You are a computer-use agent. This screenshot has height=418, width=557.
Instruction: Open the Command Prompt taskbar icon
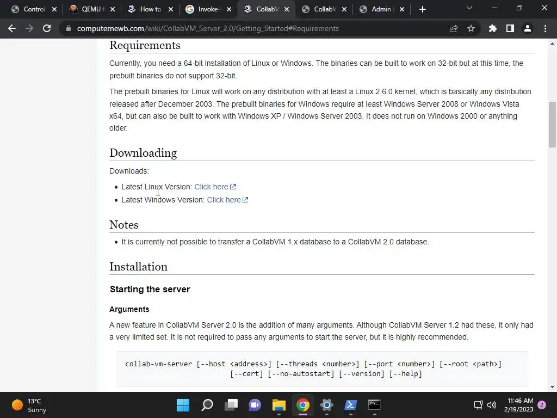click(374, 405)
